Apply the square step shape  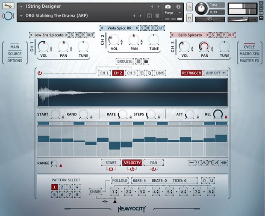[210, 163]
